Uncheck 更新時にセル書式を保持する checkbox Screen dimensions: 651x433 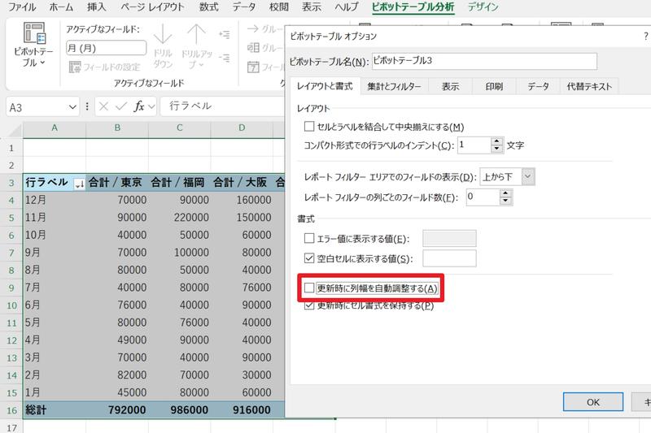coord(309,305)
